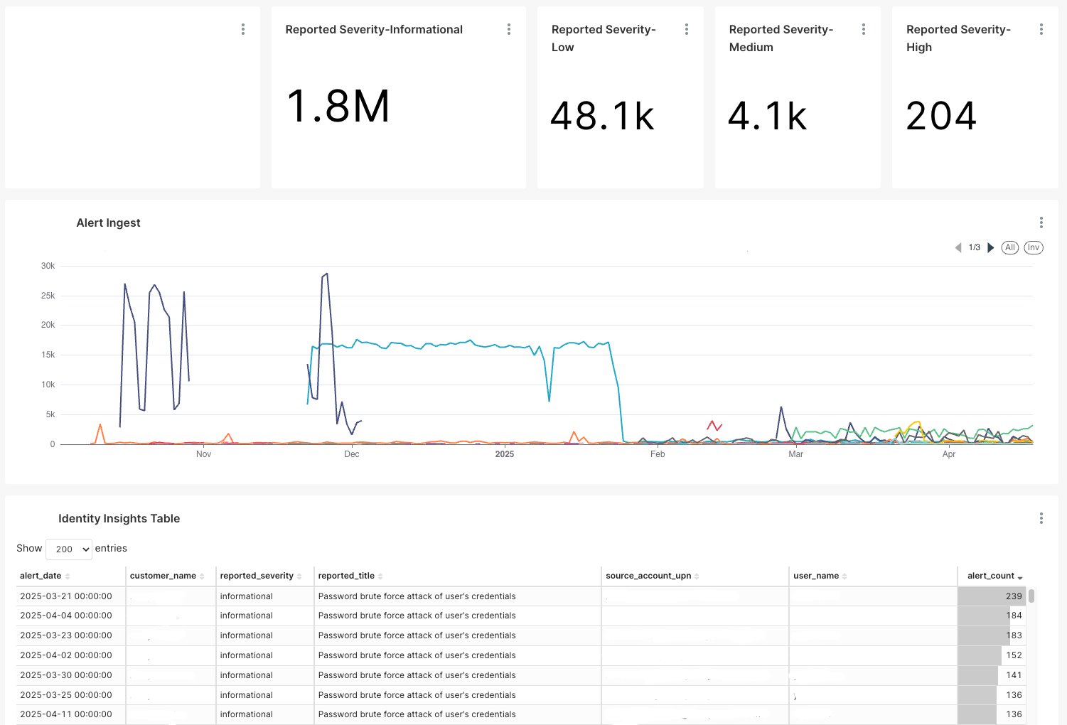Screen dimensions: 1067x725
Task: Click the sort icon on the alert_date column
Action: point(66,576)
